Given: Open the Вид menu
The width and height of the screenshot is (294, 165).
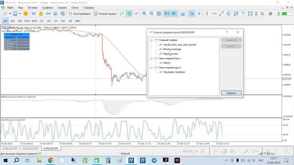Looking at the screenshot, I should [x=21, y=8].
